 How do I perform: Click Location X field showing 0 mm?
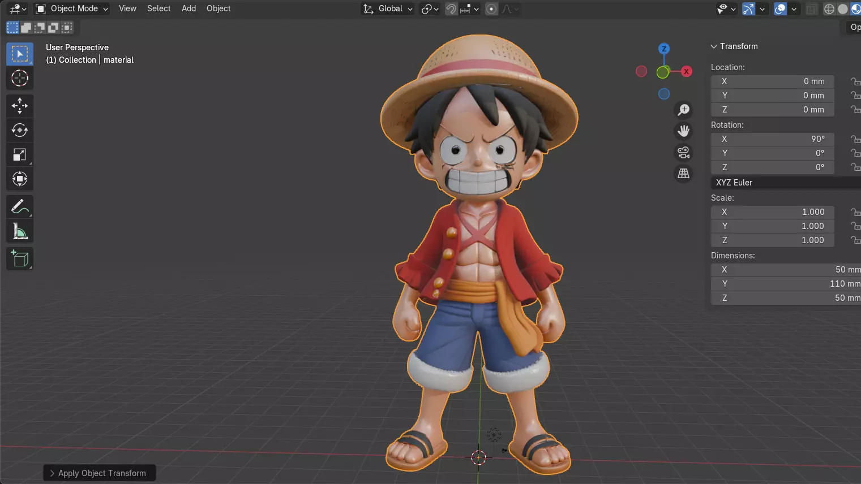tap(773, 81)
